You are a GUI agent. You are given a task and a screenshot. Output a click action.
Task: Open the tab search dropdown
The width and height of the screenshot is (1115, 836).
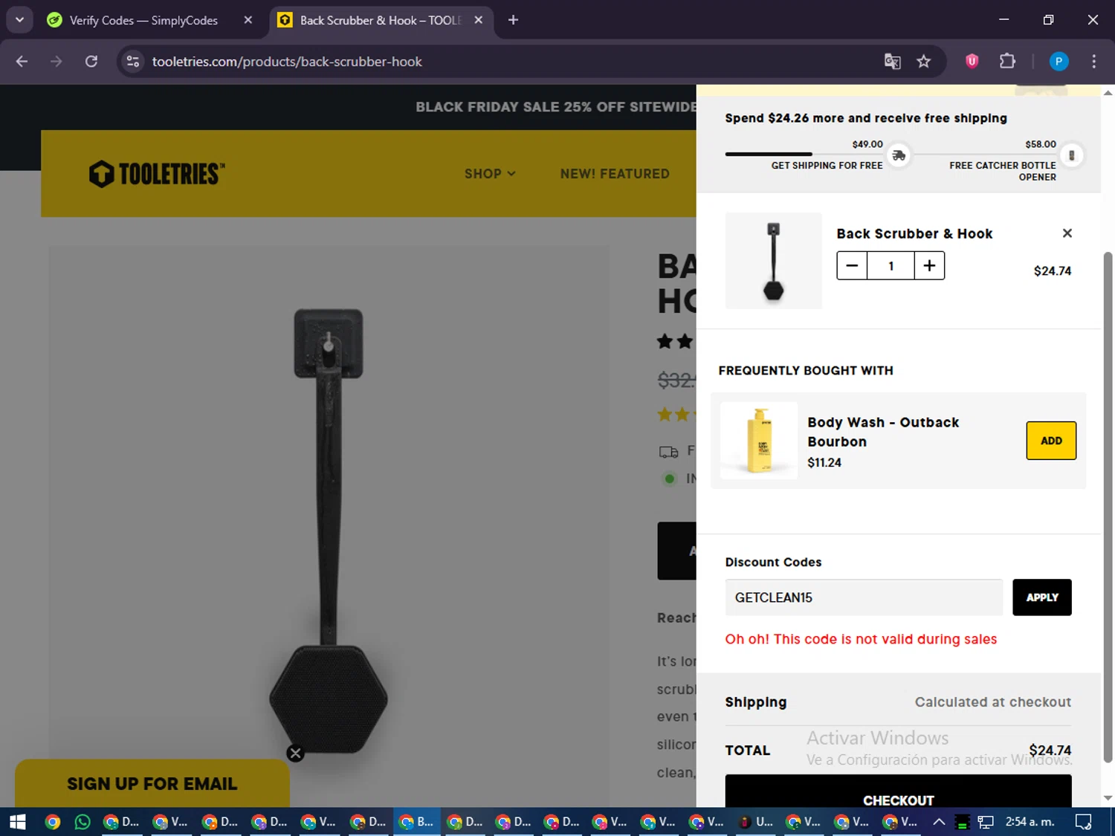coord(19,20)
